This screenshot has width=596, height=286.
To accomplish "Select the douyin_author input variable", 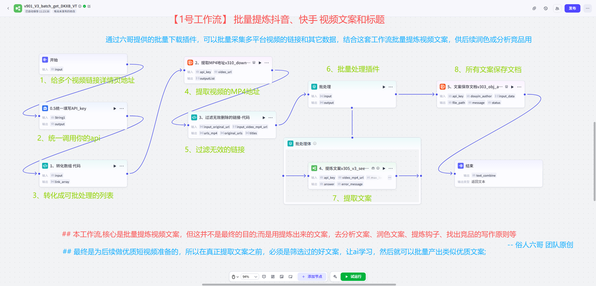I will 479,96.
